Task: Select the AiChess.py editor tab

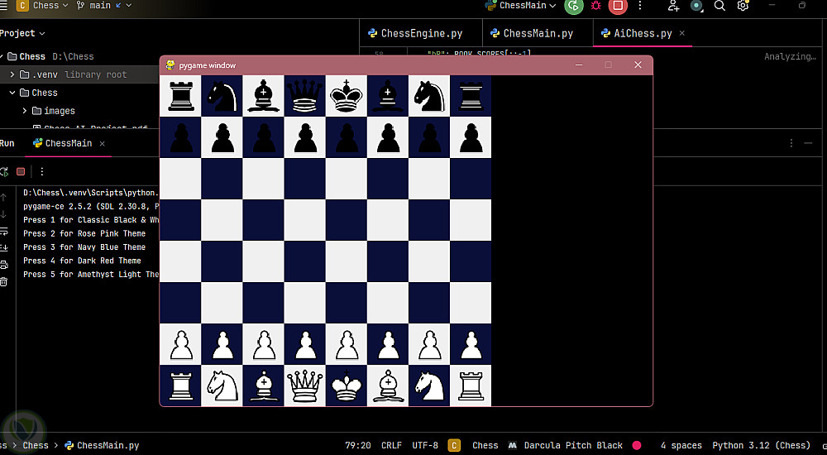Action: pyautogui.click(x=637, y=33)
